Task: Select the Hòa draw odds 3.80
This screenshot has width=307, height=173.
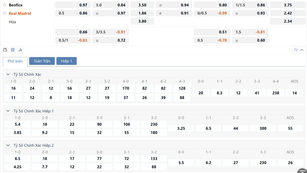Action: (142, 22)
